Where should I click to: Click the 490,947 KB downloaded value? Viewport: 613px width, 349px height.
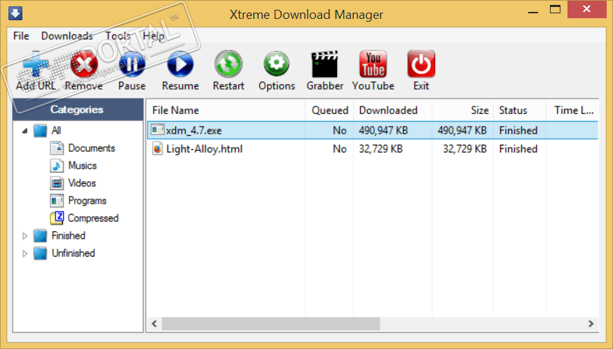(x=383, y=130)
